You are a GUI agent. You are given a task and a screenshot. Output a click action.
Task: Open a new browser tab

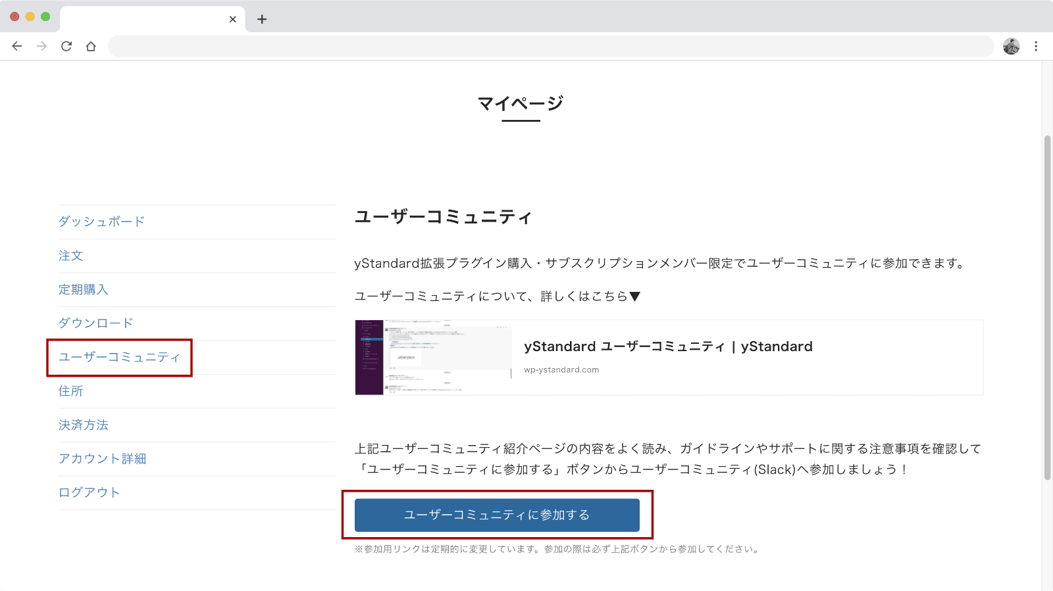pos(262,19)
